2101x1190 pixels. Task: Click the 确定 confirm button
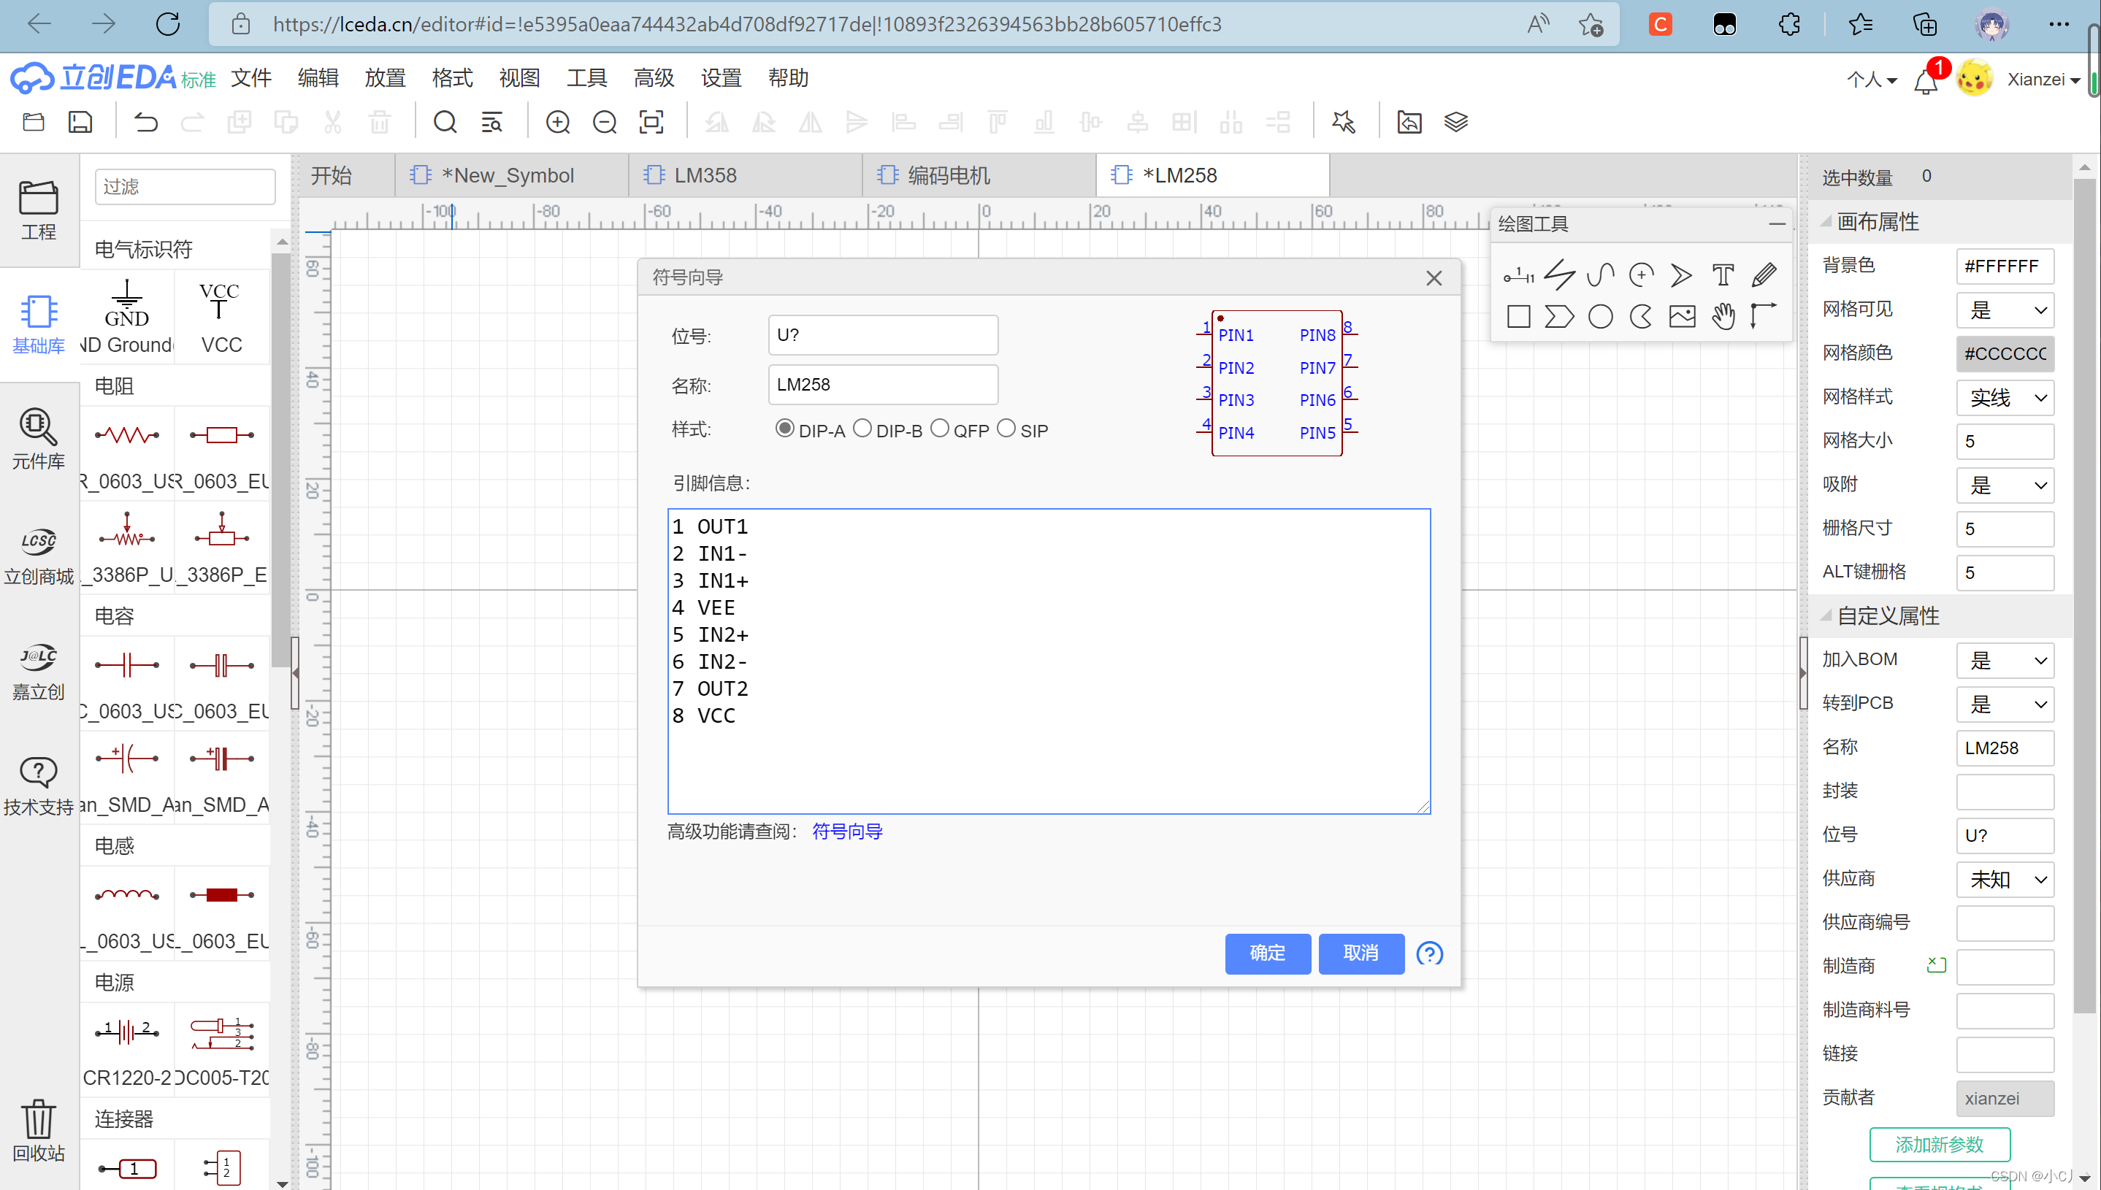click(1267, 953)
